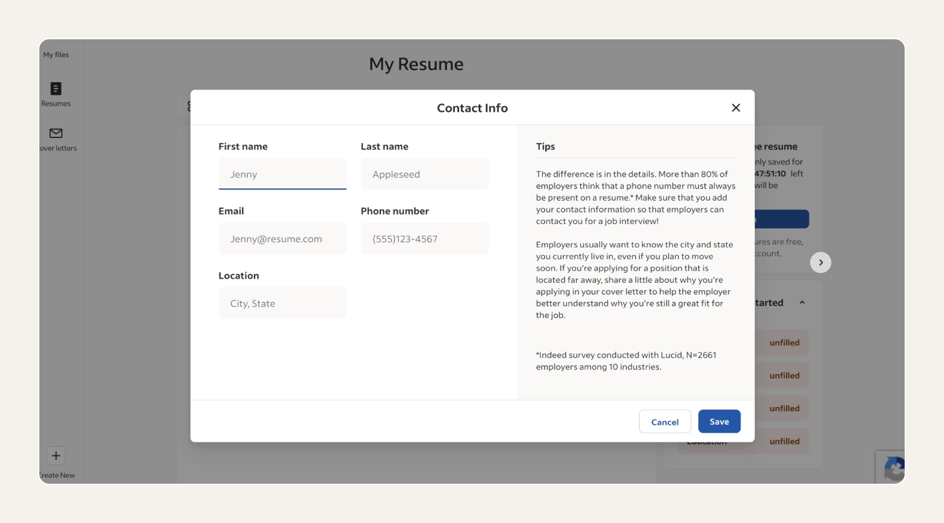Screen dimensions: 944x523
Task: Focus the Location City, State field
Action: [283, 303]
